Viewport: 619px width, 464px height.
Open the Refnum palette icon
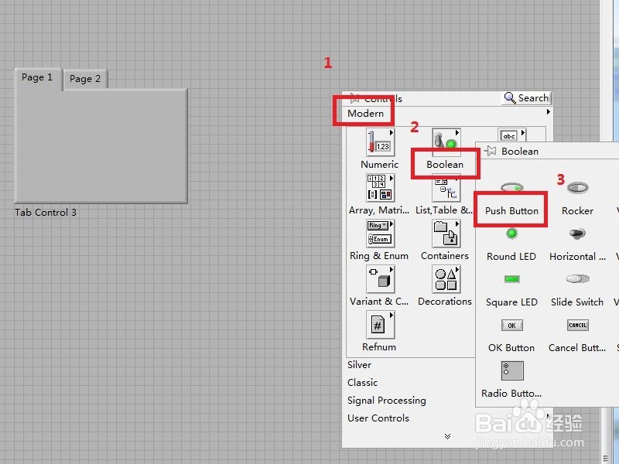point(380,325)
